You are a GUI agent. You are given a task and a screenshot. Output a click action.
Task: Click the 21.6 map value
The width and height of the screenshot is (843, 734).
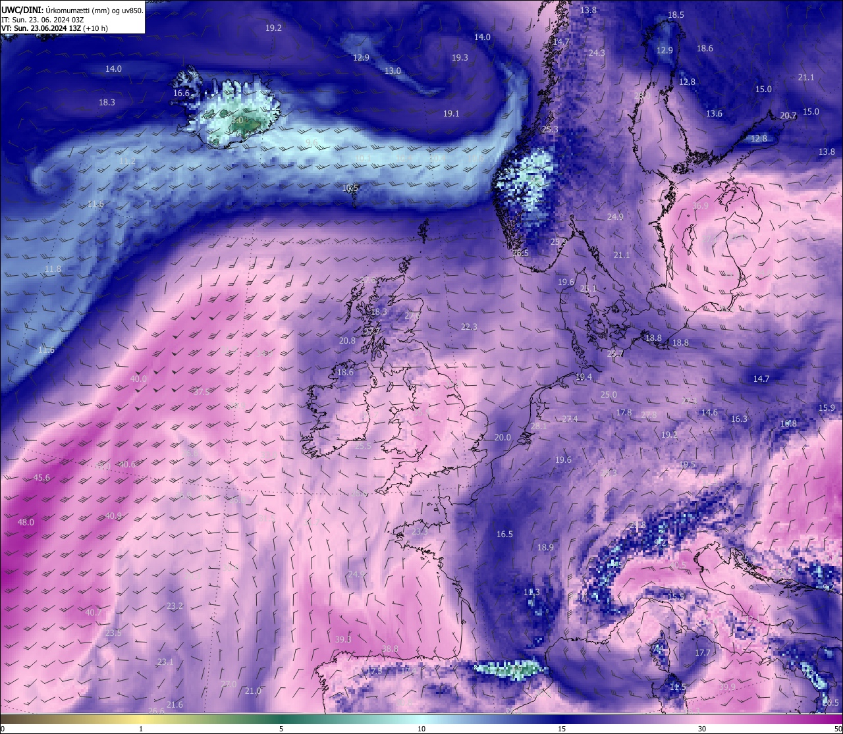click(x=175, y=704)
